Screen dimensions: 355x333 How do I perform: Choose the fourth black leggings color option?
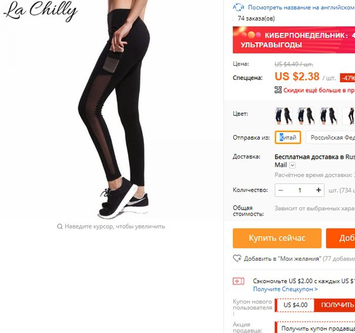349,116
